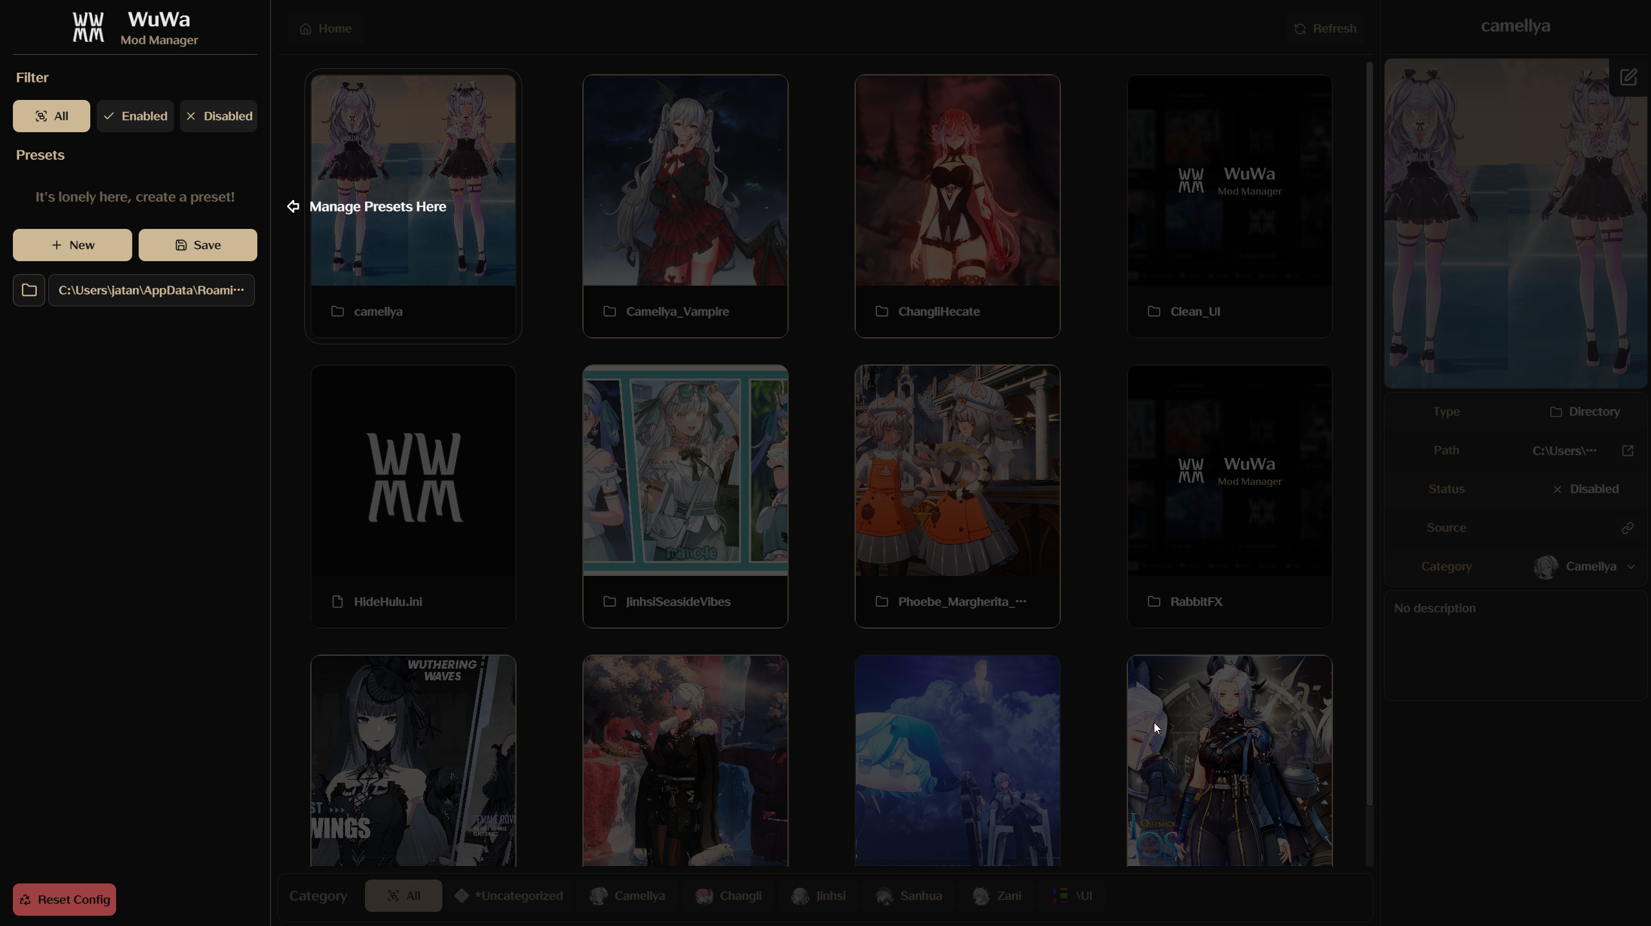1651x926 pixels.
Task: Click the external link icon next to Path
Action: [x=1628, y=450]
